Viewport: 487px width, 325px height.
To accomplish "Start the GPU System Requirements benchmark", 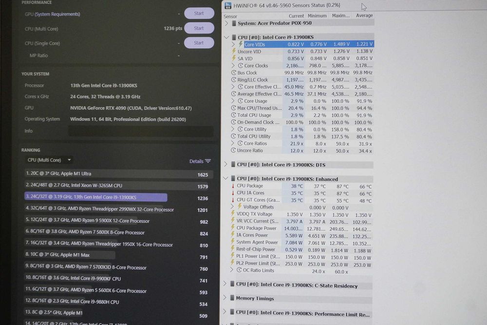I will (x=199, y=13).
